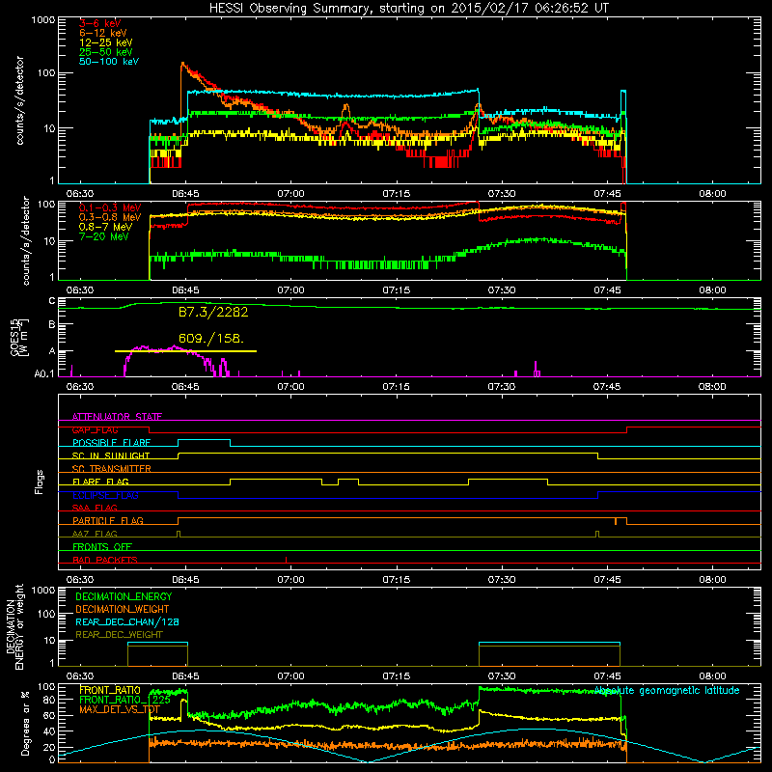Click the 'Degrees or %' axis title

click(25, 723)
